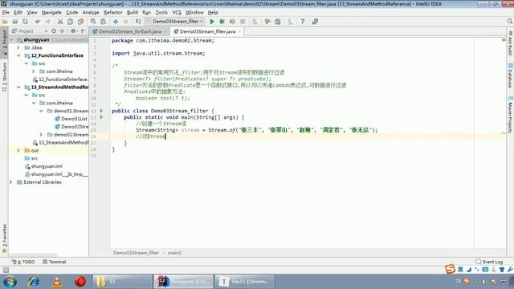Click Demo03Stream_filter in the breadcrumb bar
The height and width of the screenshot is (289, 514).
(136, 253)
